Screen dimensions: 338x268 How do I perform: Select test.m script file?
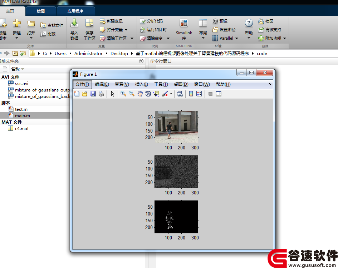21,109
